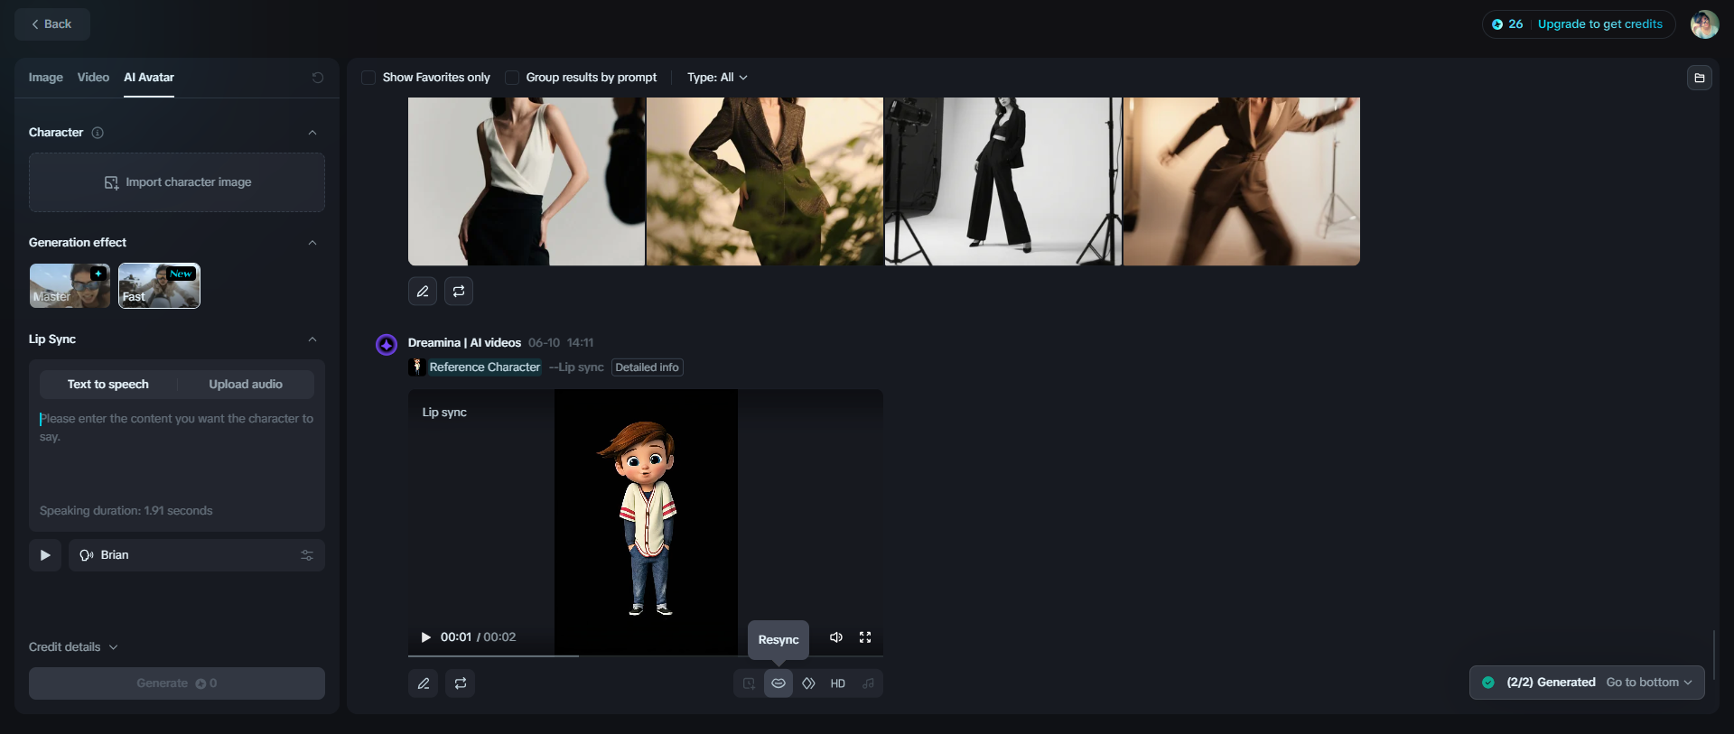The height and width of the screenshot is (734, 1734).
Task: Open the video in fullscreen
Action: [x=865, y=637]
